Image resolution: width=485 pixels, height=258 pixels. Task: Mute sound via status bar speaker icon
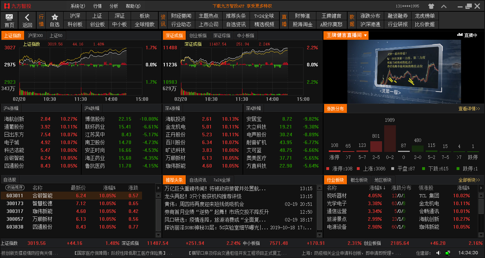(439, 253)
